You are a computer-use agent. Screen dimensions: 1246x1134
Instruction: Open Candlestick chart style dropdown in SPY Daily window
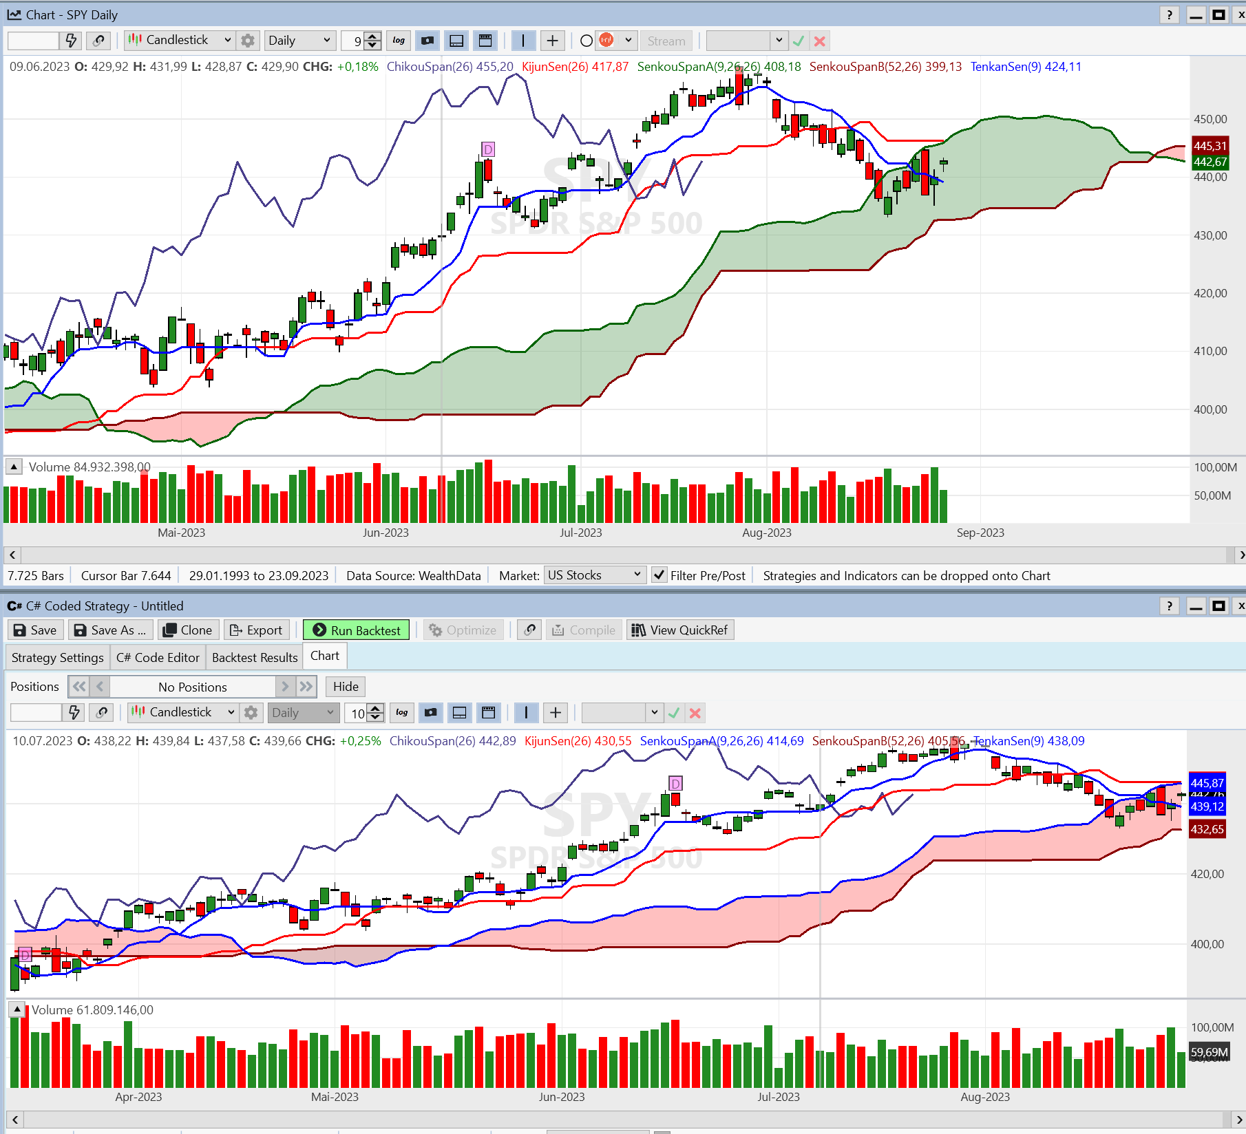[x=180, y=41]
